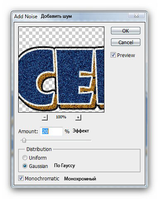Zoom out preview with minus button
This screenshot has height=199, width=159.
pos(44,117)
